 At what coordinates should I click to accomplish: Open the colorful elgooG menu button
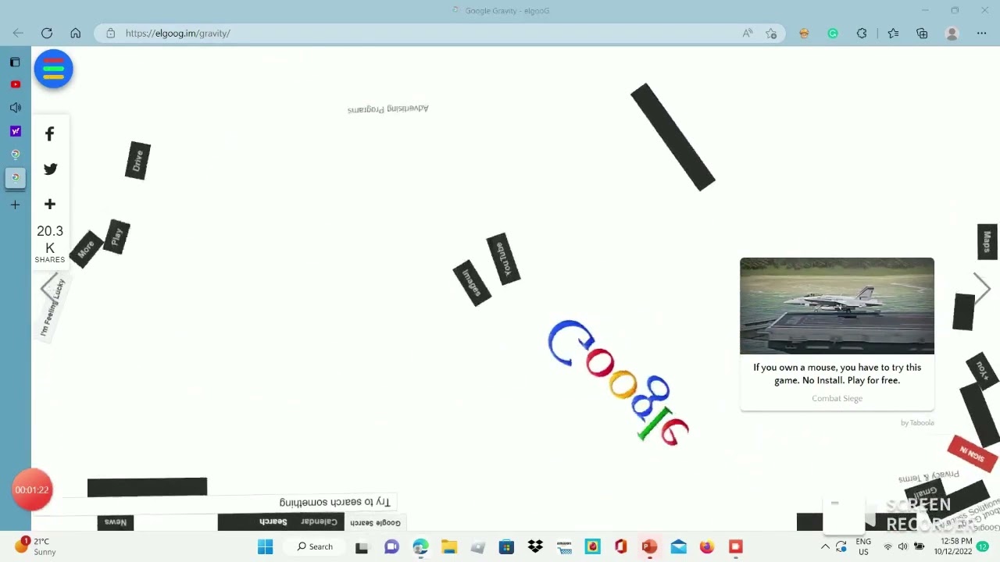click(54, 69)
